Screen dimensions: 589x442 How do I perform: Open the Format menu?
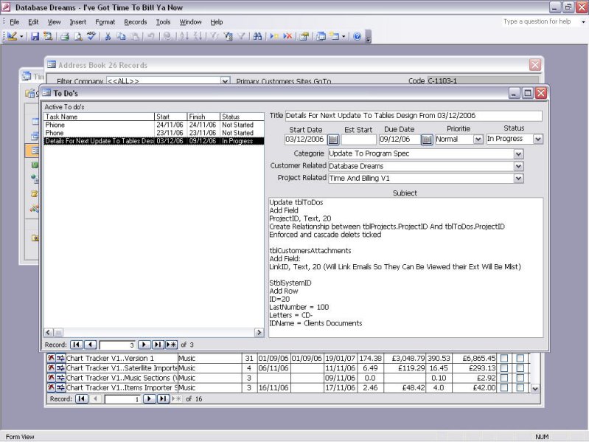(105, 22)
